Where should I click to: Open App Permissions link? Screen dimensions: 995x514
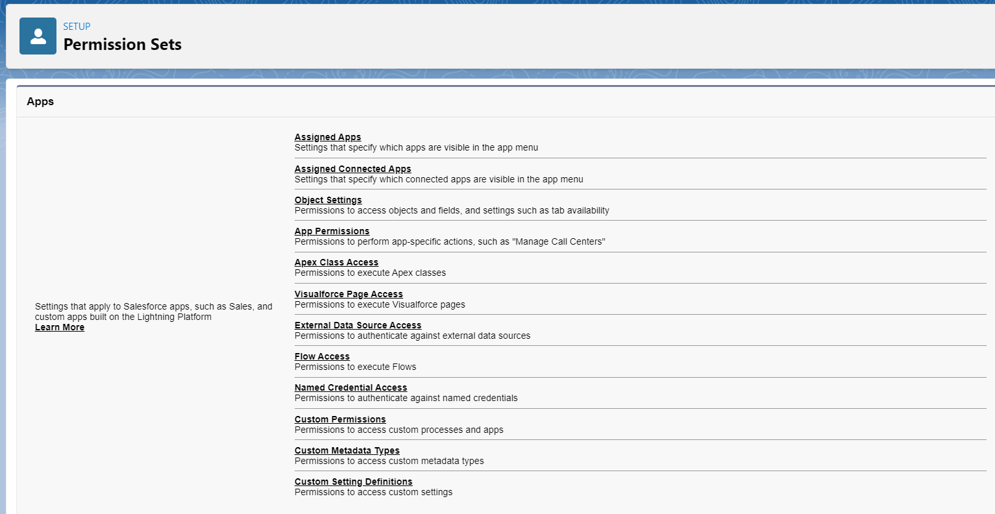pyautogui.click(x=332, y=231)
